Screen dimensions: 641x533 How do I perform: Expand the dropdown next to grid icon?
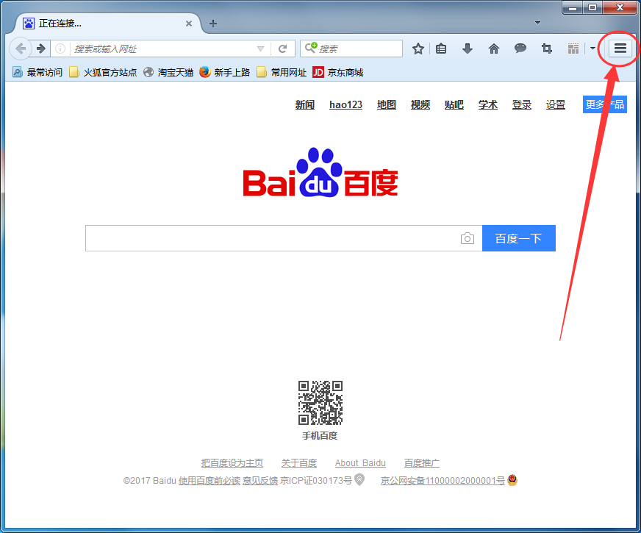coord(592,49)
